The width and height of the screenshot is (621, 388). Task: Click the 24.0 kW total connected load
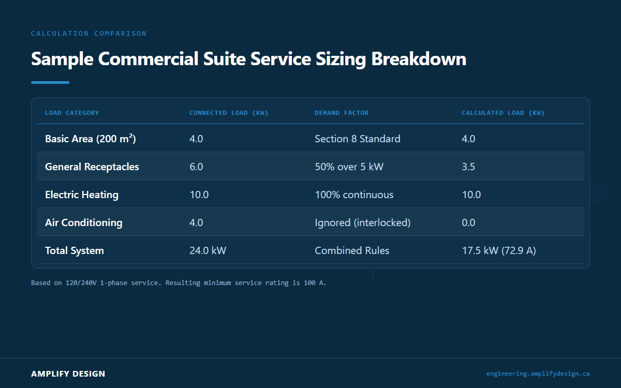(208, 250)
